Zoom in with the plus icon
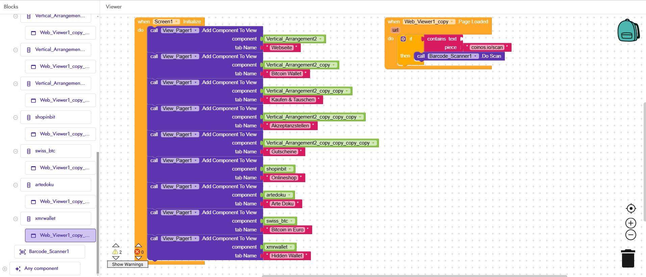The width and height of the screenshot is (646, 277). (x=630, y=223)
